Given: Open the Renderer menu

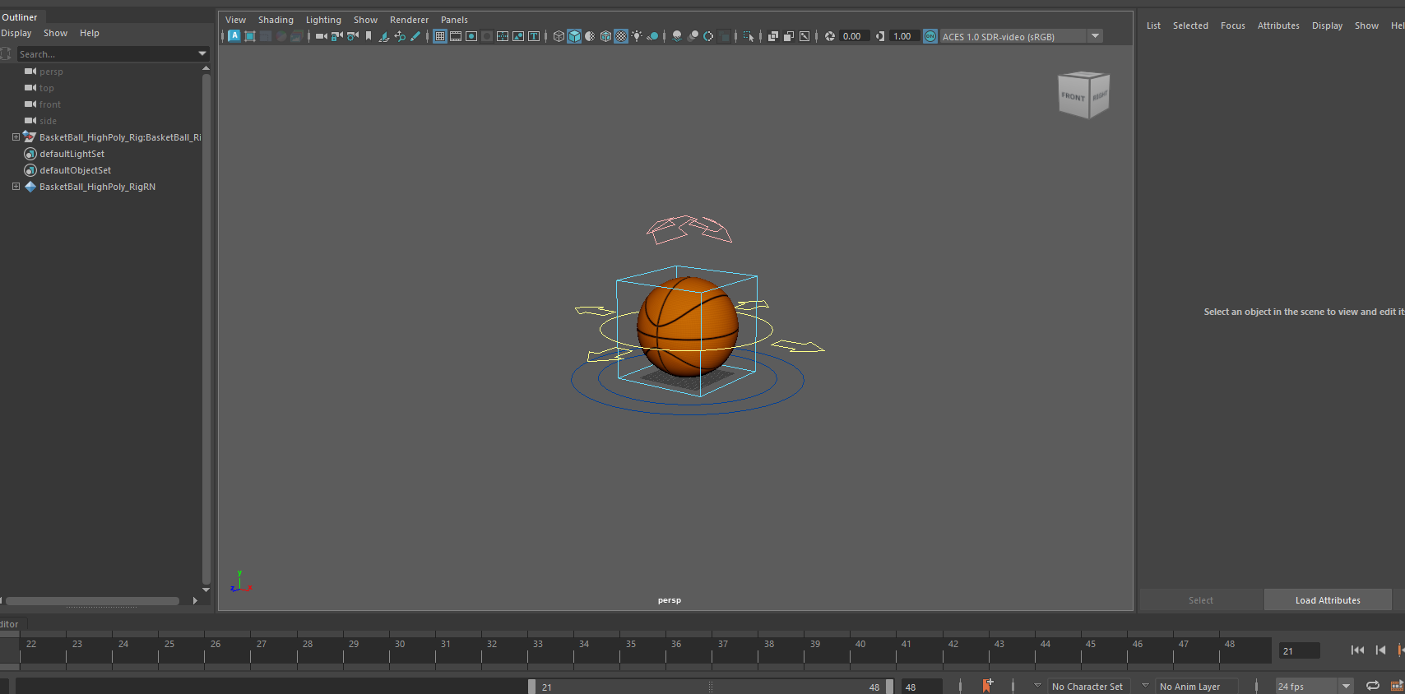Looking at the screenshot, I should [409, 20].
